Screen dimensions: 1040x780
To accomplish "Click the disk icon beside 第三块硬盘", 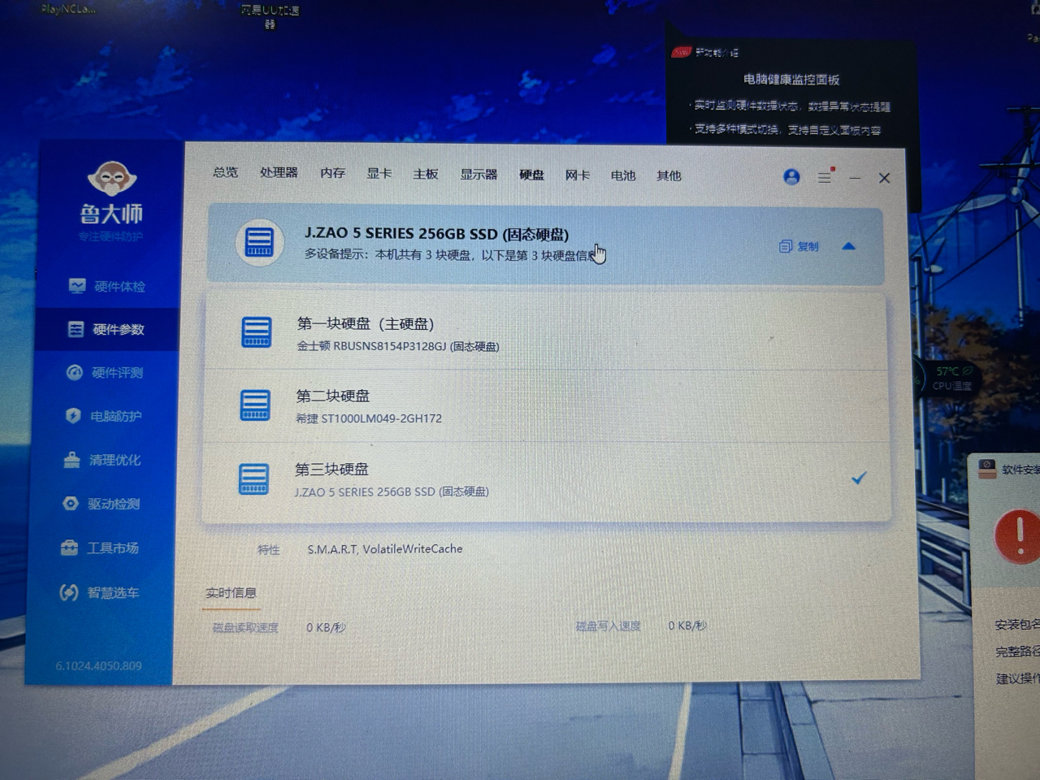I will coord(253,479).
